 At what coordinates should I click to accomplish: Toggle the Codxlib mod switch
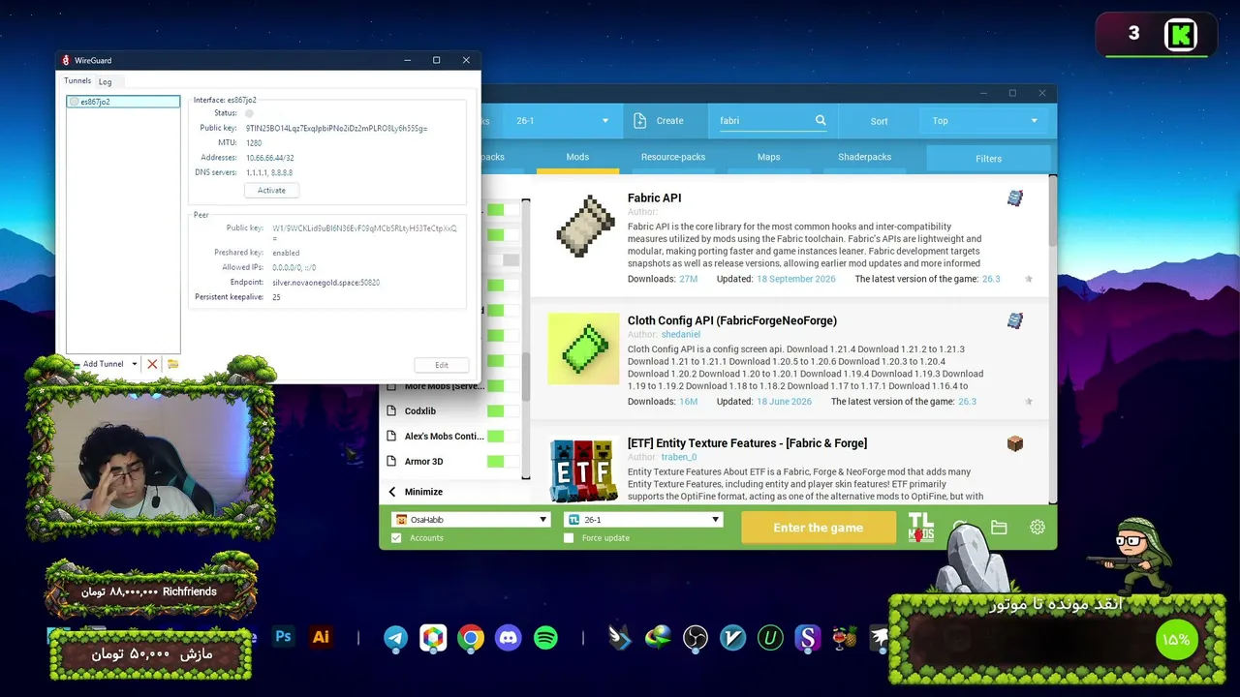pos(503,411)
